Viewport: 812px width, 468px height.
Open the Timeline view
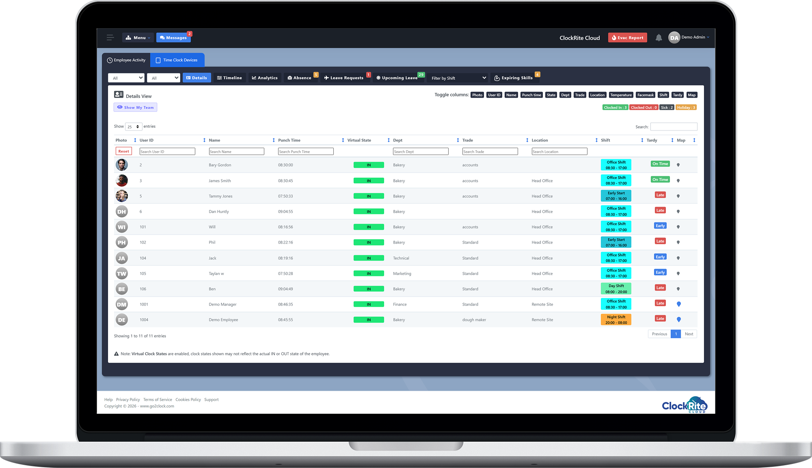(x=229, y=78)
